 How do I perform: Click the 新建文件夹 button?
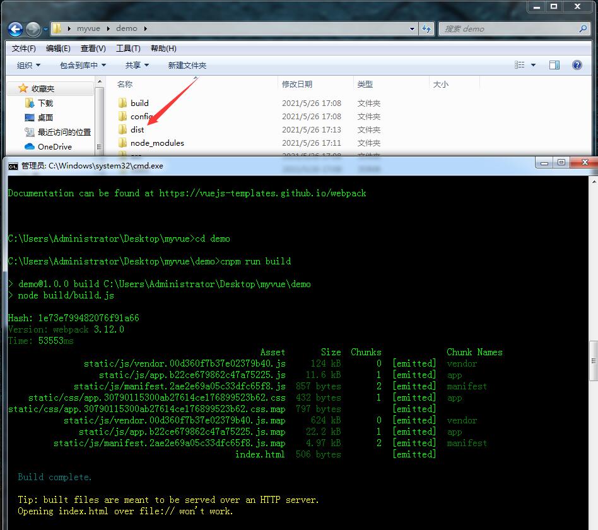[187, 65]
